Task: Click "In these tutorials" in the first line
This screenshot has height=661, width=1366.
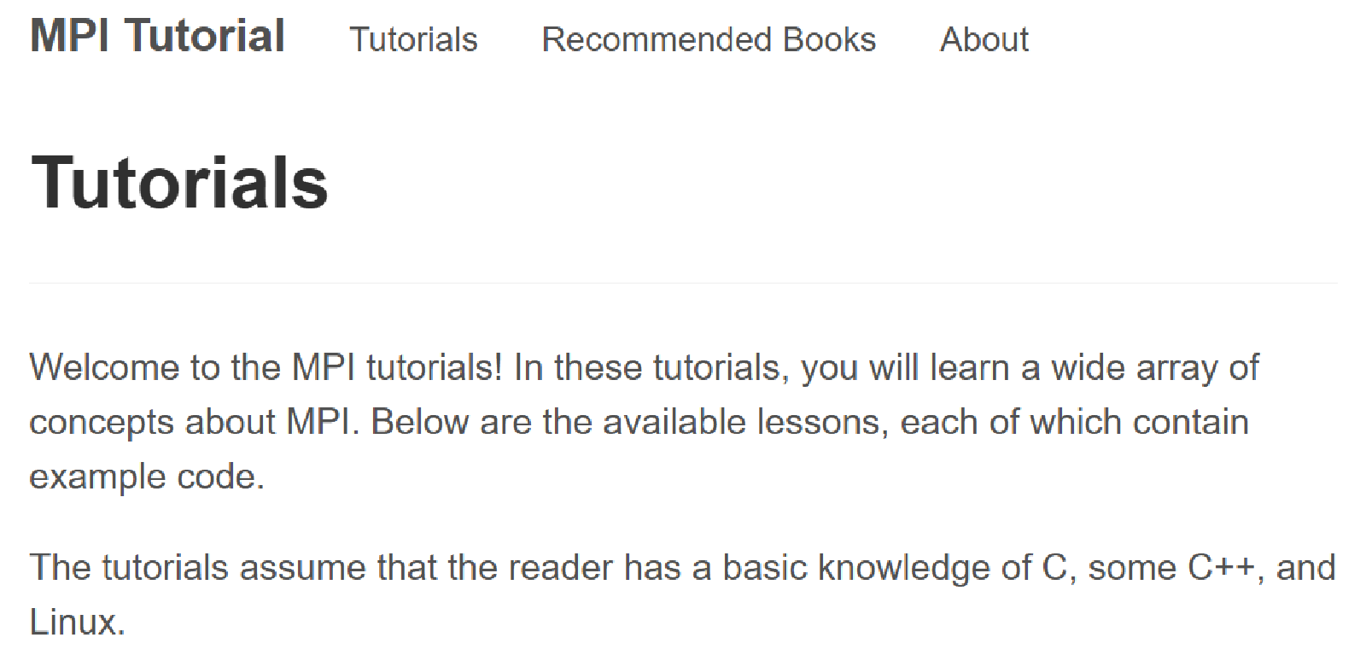Action: coord(647,367)
